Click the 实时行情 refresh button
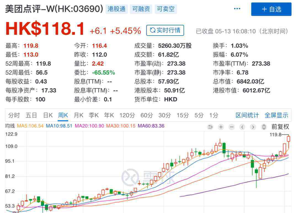Screen dimensions: 298x213 [x=165, y=30]
